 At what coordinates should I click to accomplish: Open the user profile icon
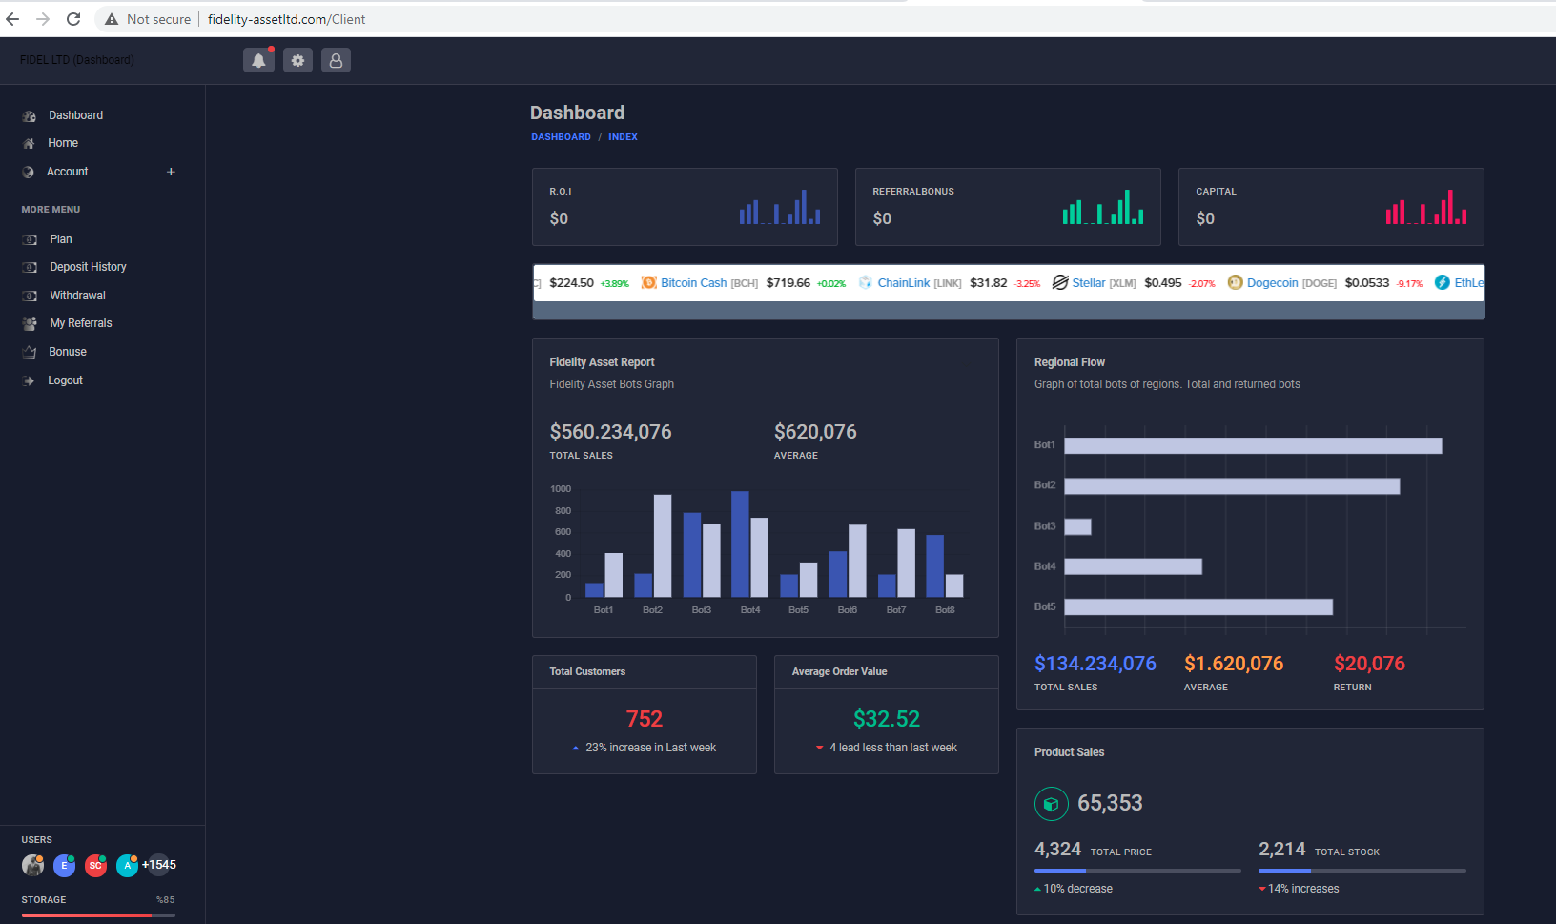tap(336, 60)
